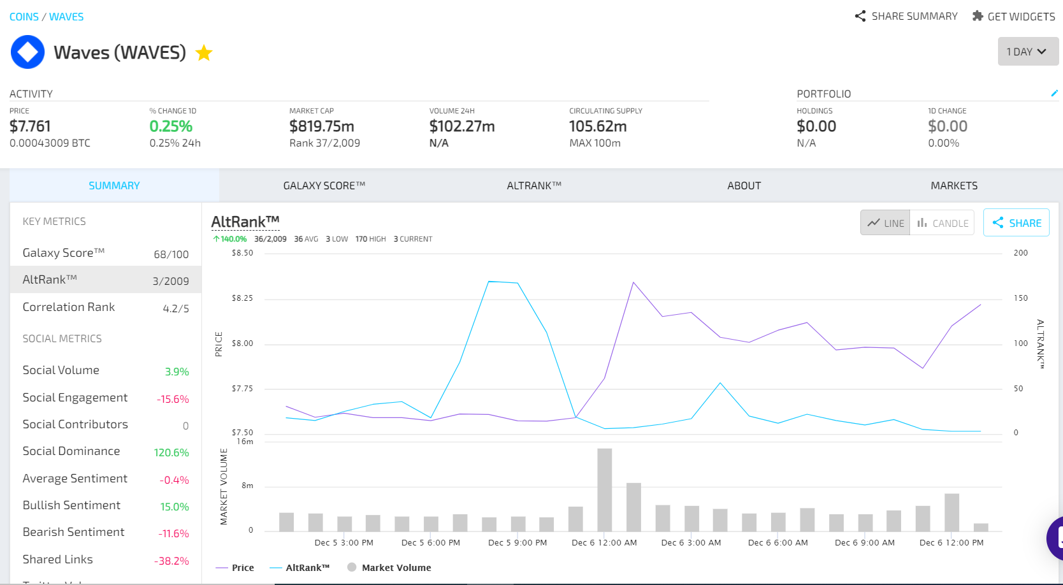Toggle Market Volume series in chart legend

(389, 568)
